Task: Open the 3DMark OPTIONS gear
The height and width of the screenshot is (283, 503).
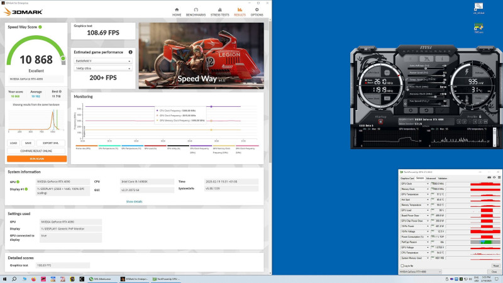Action: [257, 12]
